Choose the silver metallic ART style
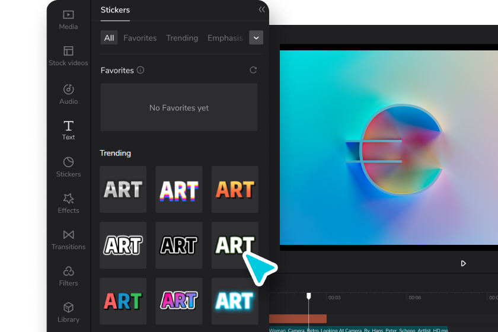Image resolution: width=498 pixels, height=332 pixels. [x=123, y=189]
